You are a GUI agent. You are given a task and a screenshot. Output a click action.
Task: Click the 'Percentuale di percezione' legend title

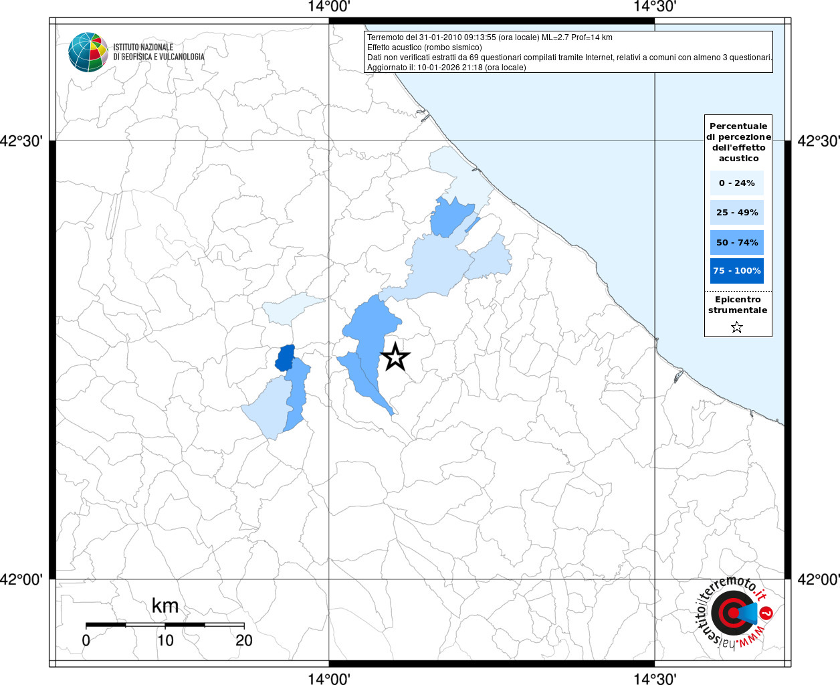click(x=738, y=142)
